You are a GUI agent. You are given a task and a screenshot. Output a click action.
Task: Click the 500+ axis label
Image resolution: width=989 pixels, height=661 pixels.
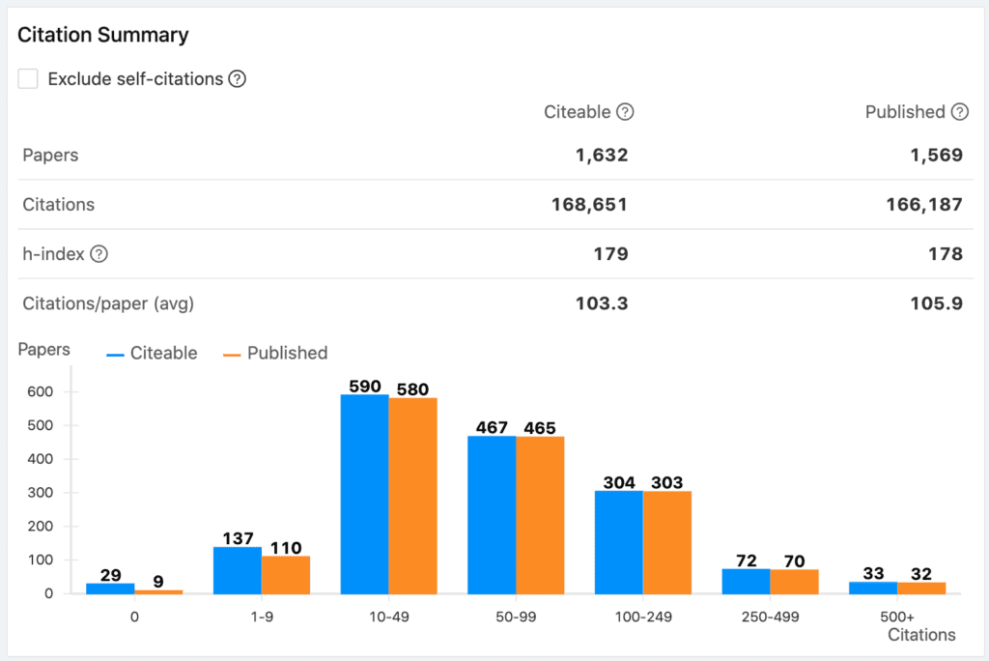coord(897,617)
